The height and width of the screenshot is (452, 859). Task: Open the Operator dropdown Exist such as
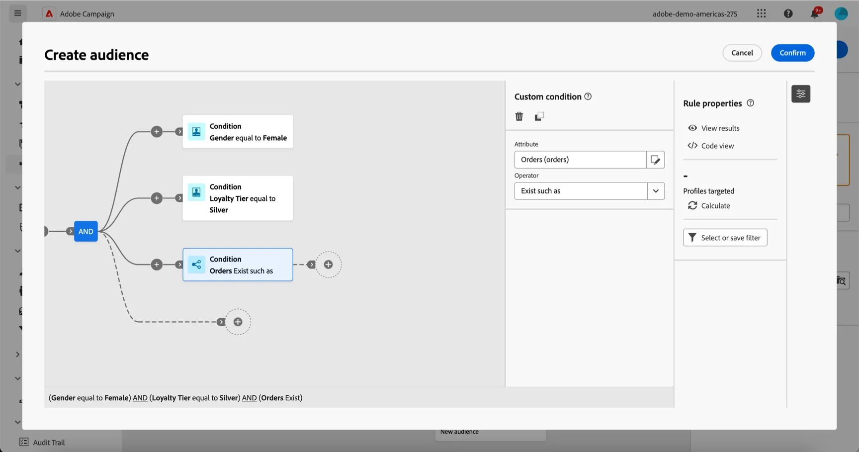590,191
